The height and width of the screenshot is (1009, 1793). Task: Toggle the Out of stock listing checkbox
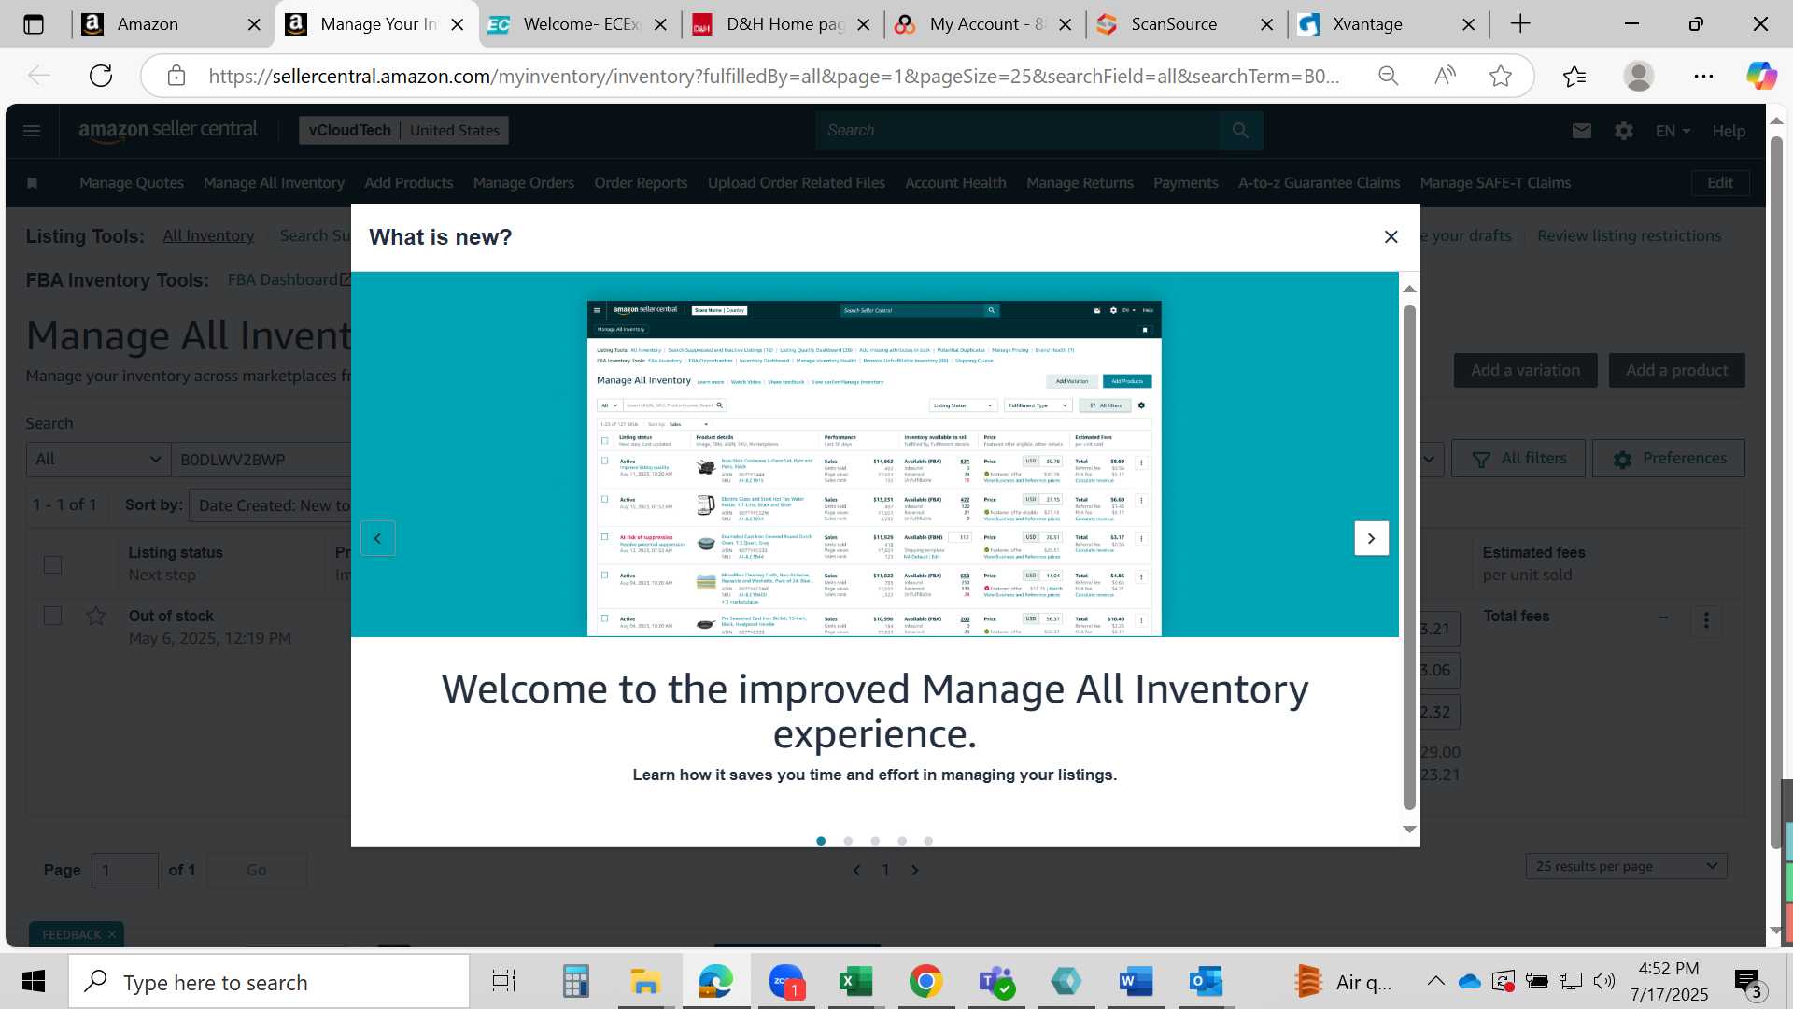click(53, 616)
